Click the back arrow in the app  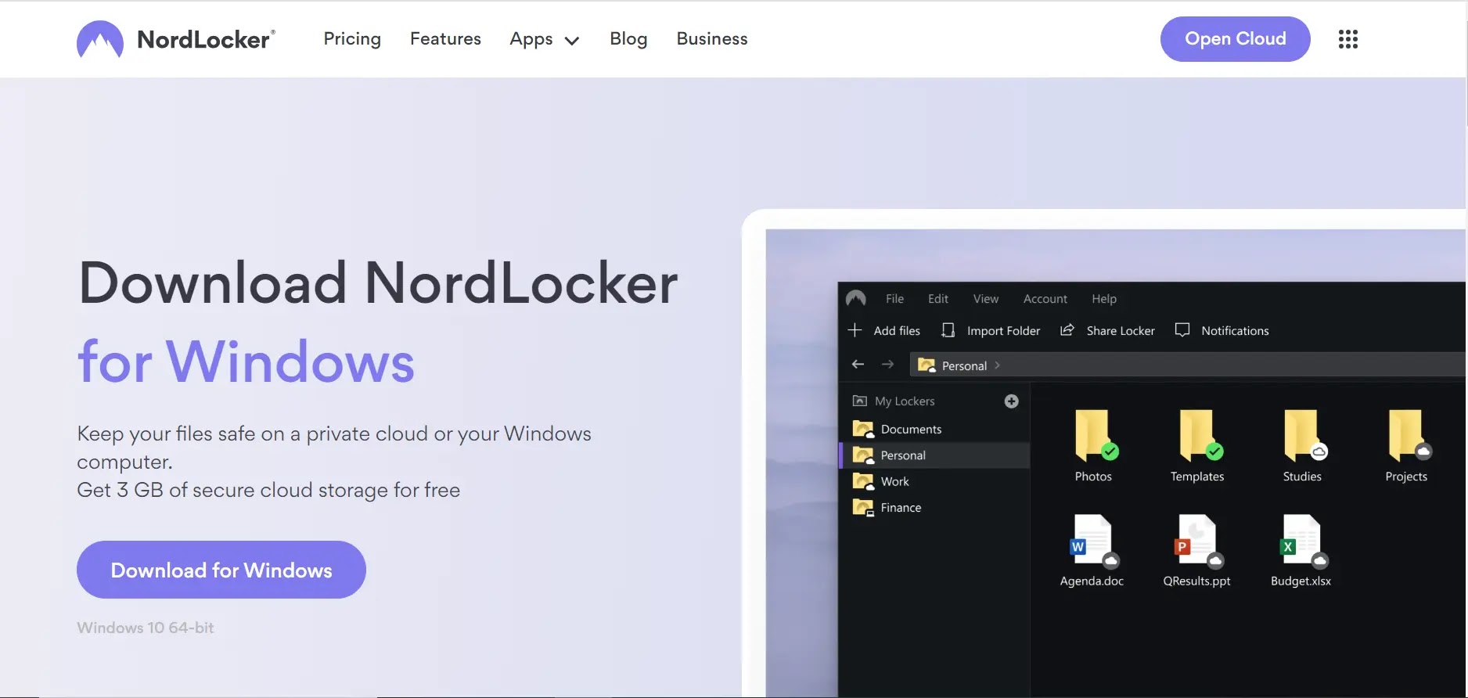858,364
